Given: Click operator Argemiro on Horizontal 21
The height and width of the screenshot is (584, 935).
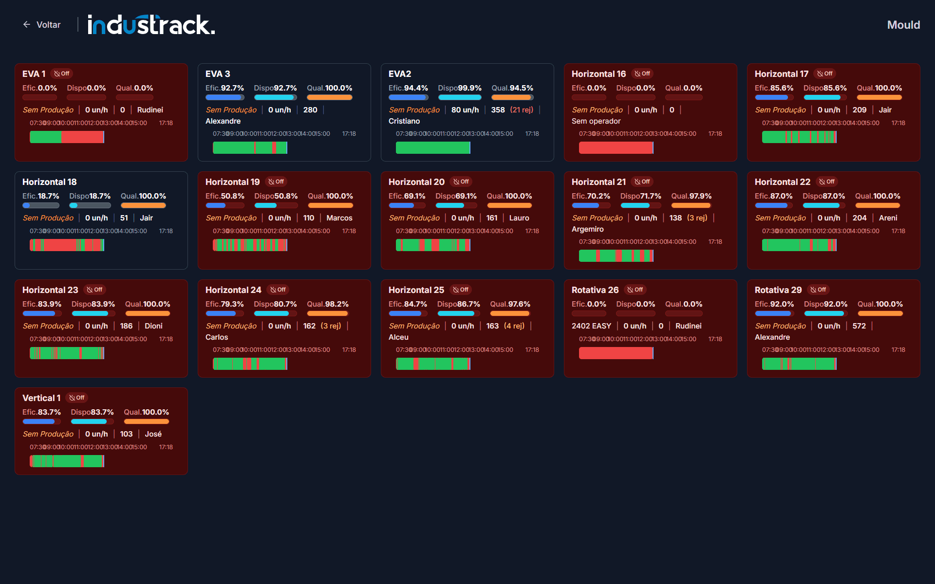Looking at the screenshot, I should (x=588, y=229).
